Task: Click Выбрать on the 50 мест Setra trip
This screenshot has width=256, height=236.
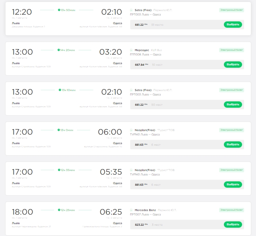Action: pos(233,105)
